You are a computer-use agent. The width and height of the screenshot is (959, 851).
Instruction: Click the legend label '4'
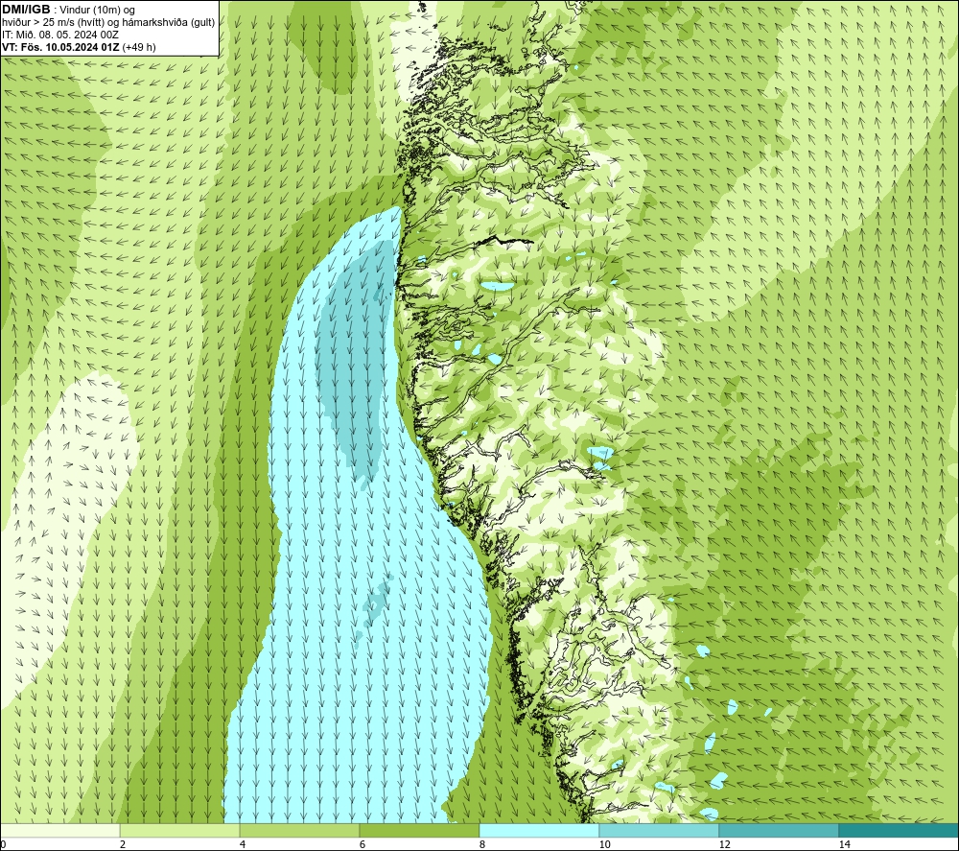click(x=243, y=844)
